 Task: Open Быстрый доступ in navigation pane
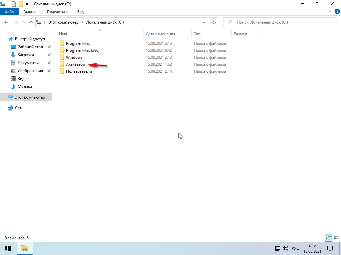(30, 39)
